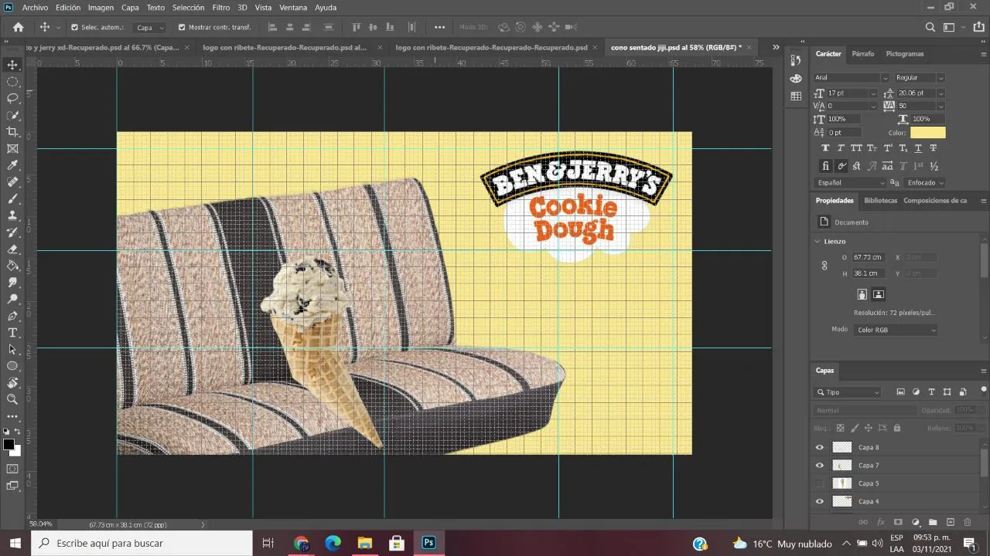Choose the Crop tool
This screenshot has height=556, width=990.
12,132
